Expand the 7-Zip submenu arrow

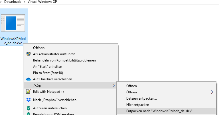pos(113,85)
